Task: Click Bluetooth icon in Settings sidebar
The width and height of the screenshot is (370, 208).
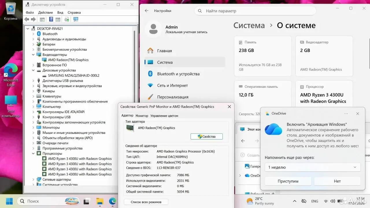Action: pyautogui.click(x=150, y=74)
